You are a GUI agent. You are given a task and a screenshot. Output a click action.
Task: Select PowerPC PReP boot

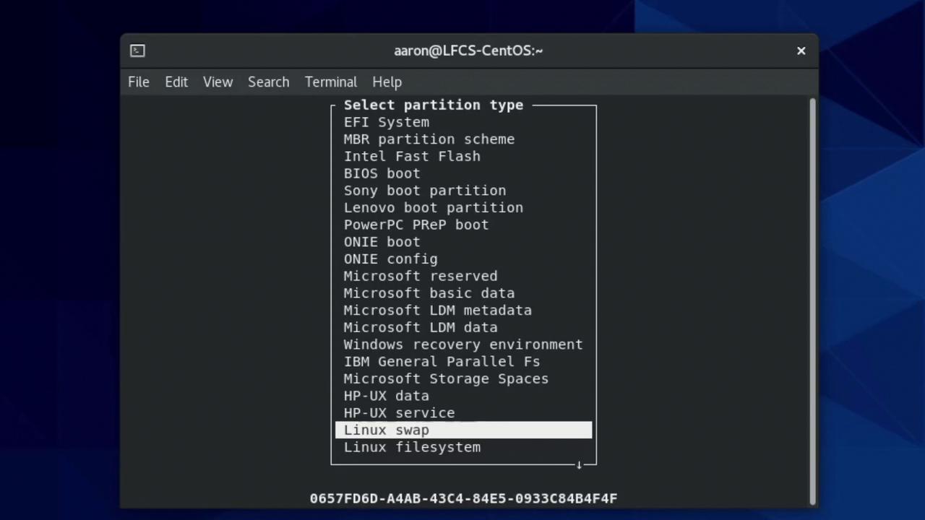416,225
